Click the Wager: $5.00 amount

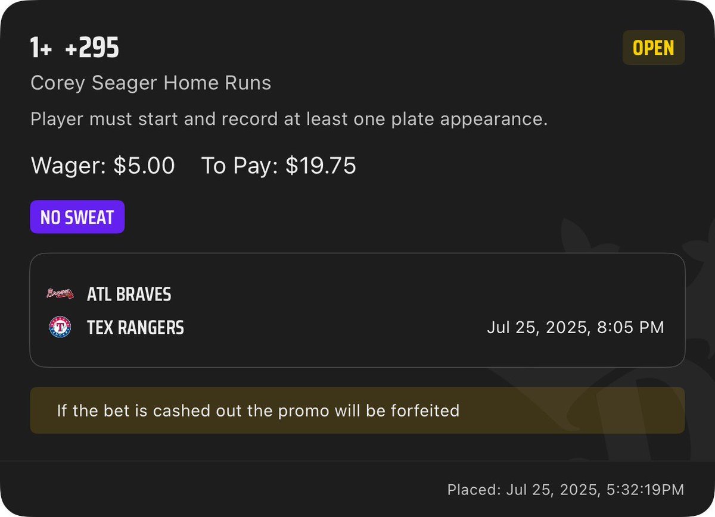pyautogui.click(x=102, y=165)
